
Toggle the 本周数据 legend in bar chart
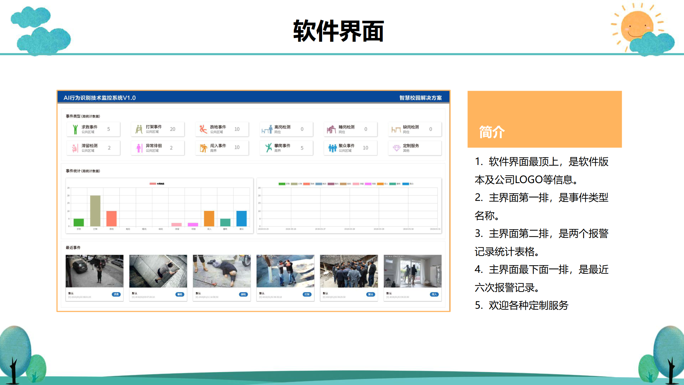(x=153, y=184)
